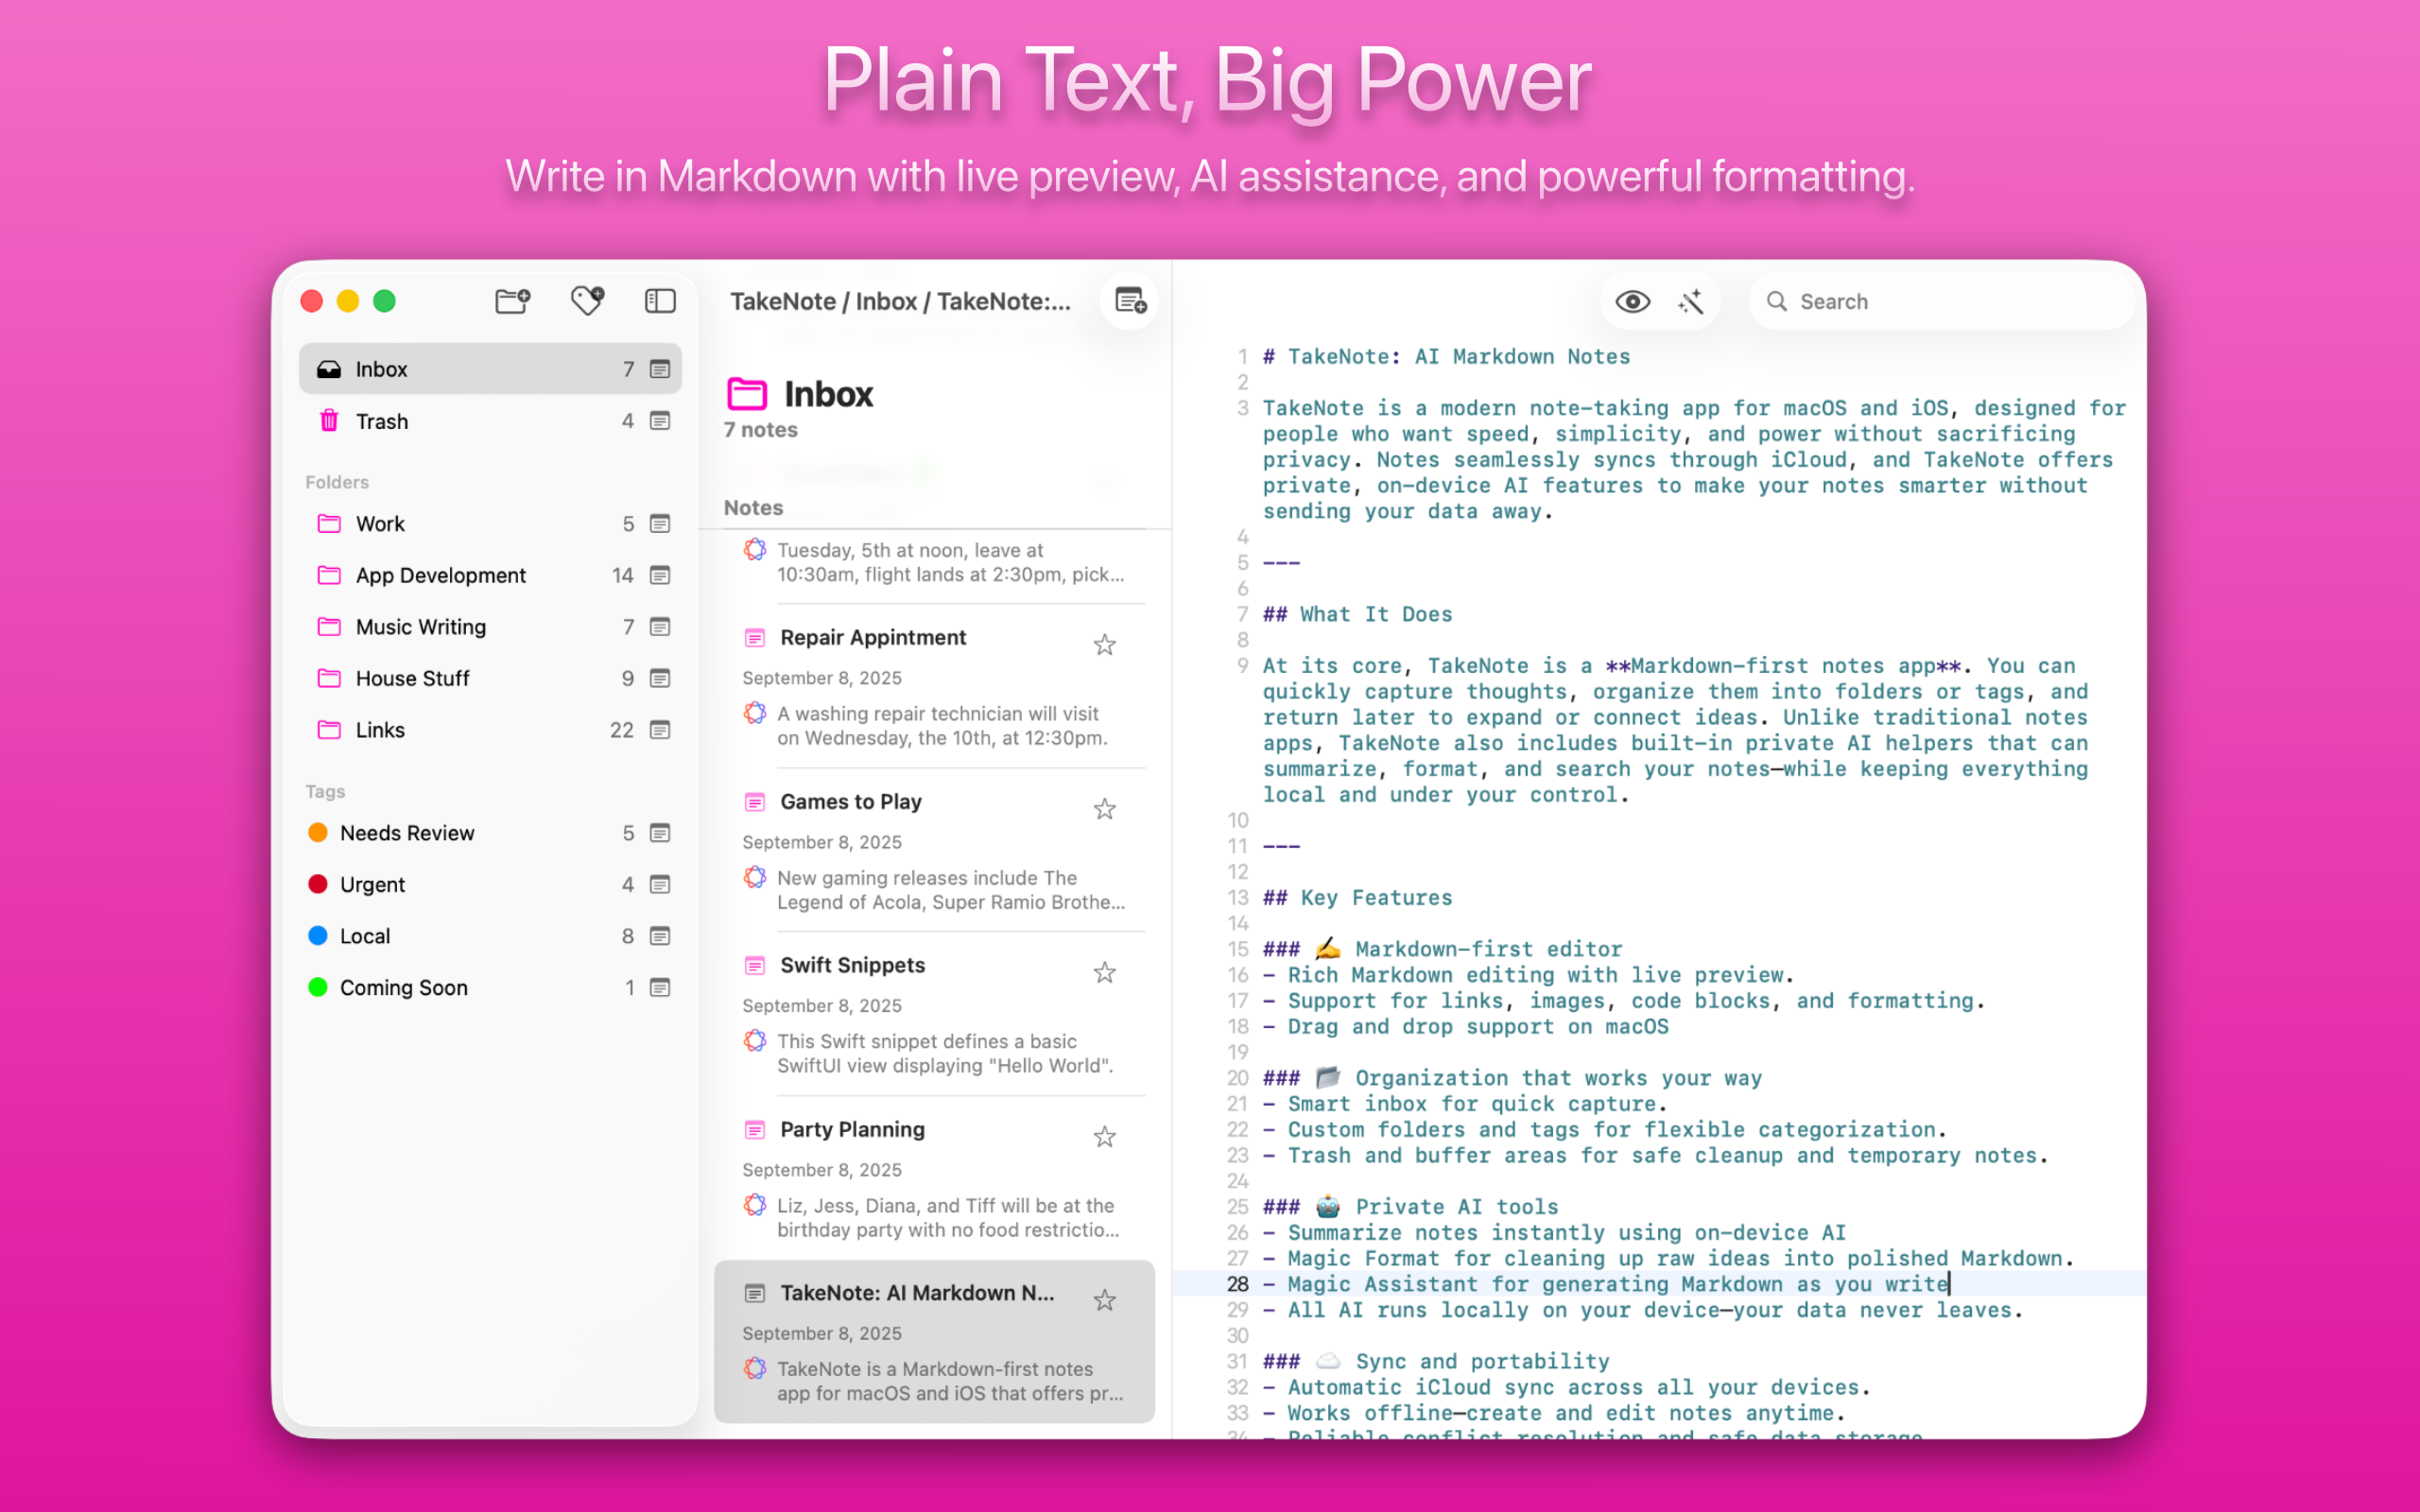Image resolution: width=2420 pixels, height=1512 pixels.
Task: Click the note window icon beside Inbox count
Action: 660,369
